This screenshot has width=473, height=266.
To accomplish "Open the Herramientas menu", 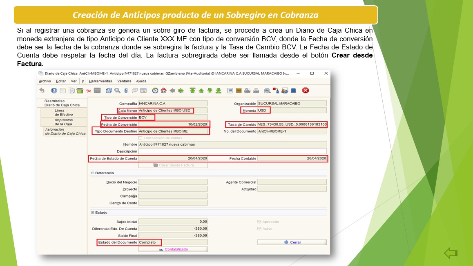I will 100,81.
